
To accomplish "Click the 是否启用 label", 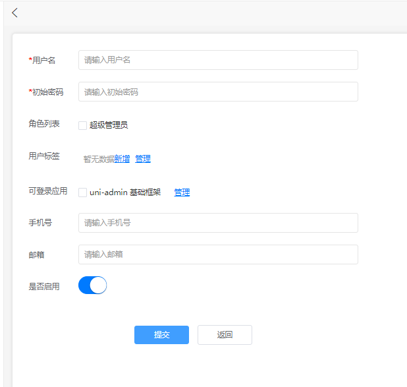I will tap(44, 287).
